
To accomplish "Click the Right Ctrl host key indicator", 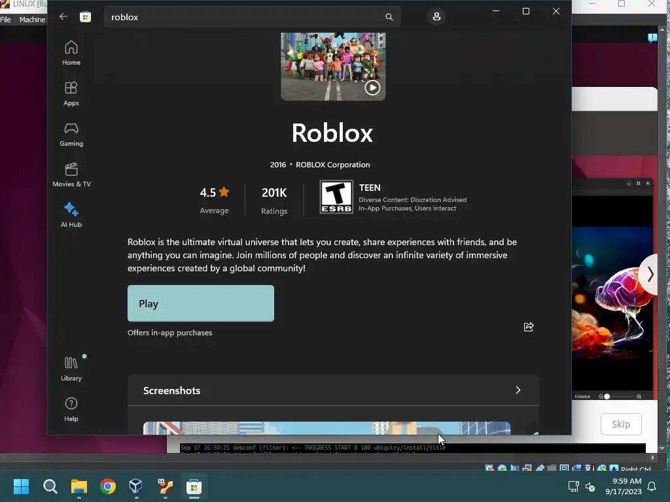I will (x=636, y=469).
